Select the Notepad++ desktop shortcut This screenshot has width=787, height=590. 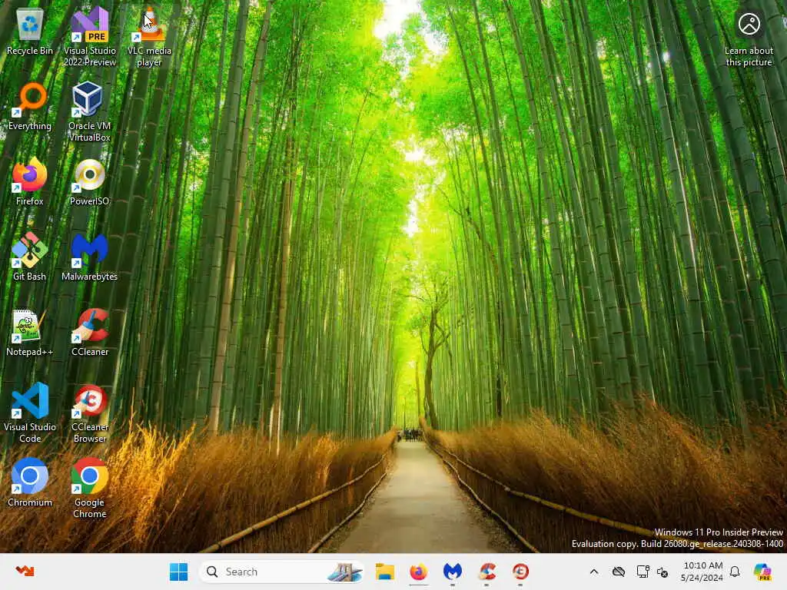[30, 332]
